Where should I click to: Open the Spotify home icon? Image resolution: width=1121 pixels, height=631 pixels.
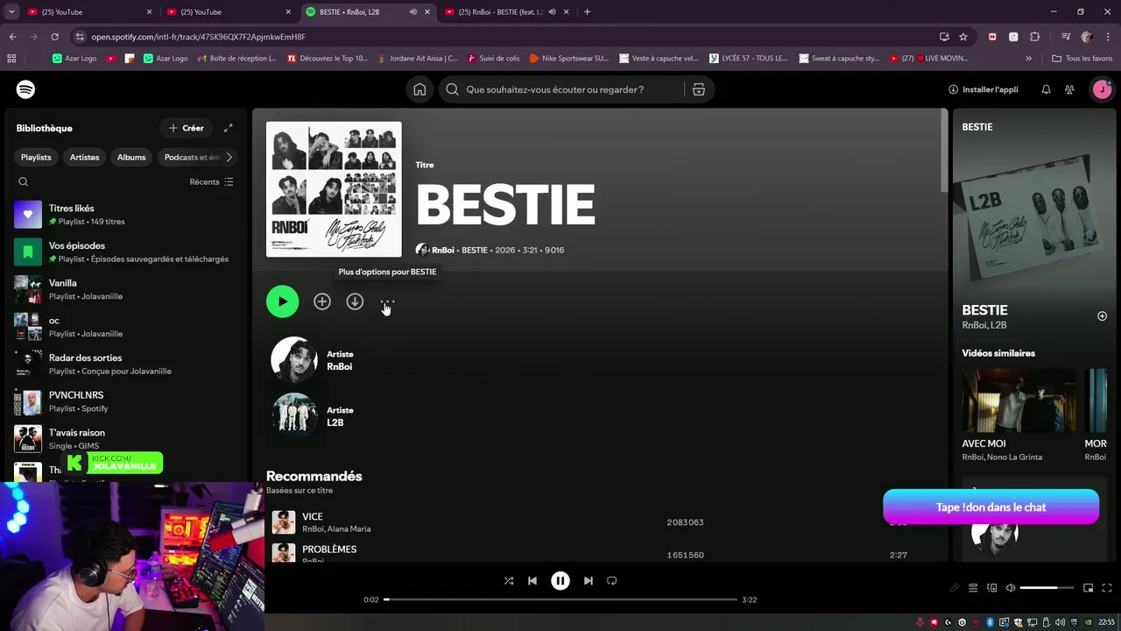point(419,89)
